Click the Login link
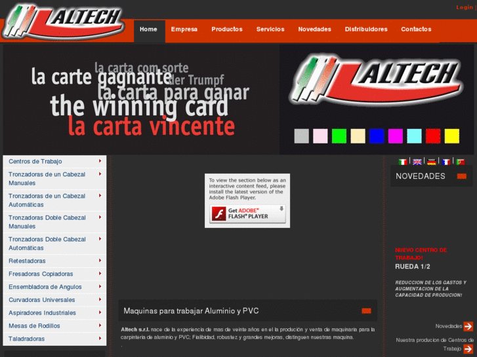 (465, 7)
